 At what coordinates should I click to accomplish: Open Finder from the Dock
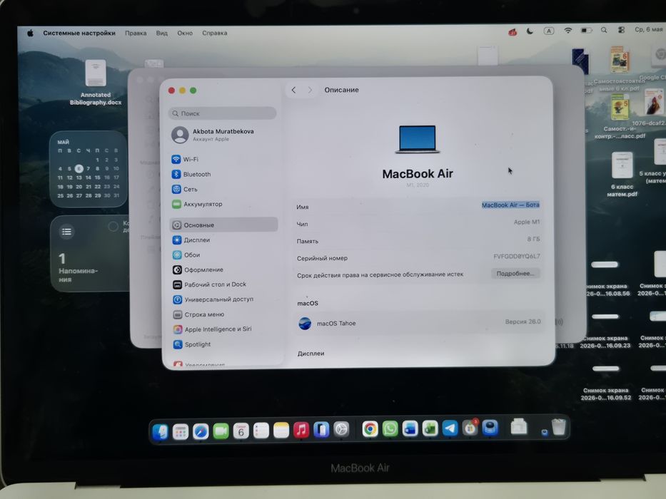point(161,431)
